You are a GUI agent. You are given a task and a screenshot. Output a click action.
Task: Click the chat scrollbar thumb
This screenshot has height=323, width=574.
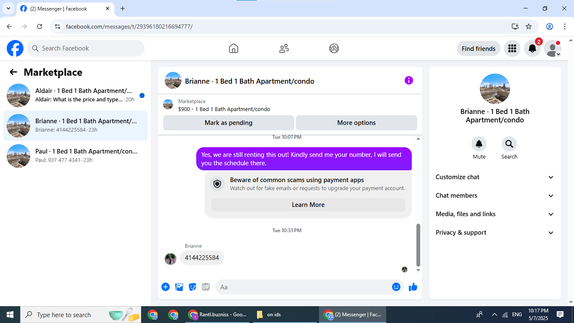pyautogui.click(x=418, y=245)
